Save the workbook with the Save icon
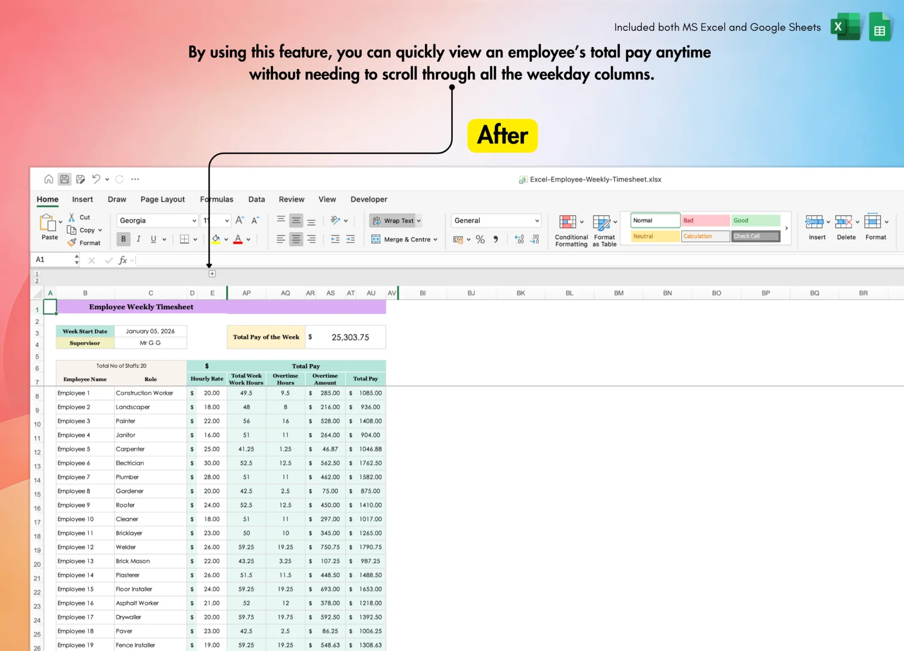This screenshot has width=904, height=651. point(65,179)
